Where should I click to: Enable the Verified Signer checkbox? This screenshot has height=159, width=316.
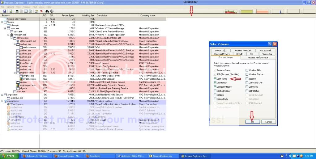click(215, 91)
